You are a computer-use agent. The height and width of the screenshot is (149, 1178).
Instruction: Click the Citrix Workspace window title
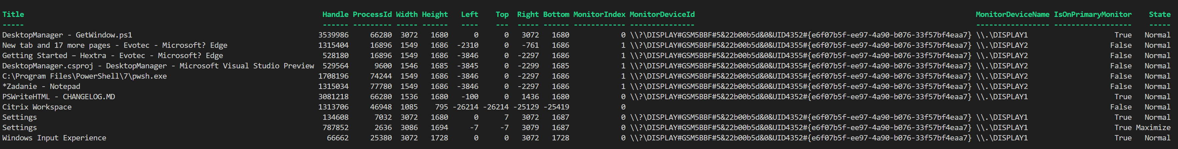click(x=37, y=107)
